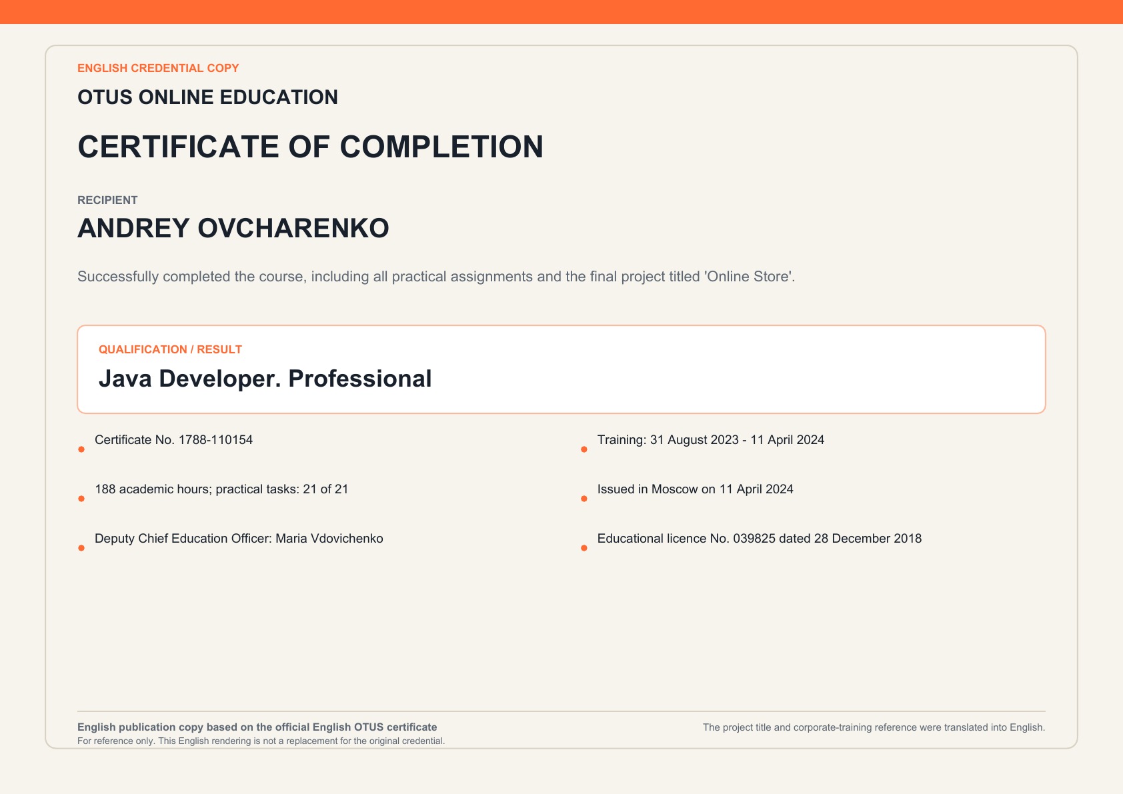Image resolution: width=1123 pixels, height=794 pixels.
Task: Click 'Issued in Moscow on 11 April 2024'
Action: [x=696, y=489]
